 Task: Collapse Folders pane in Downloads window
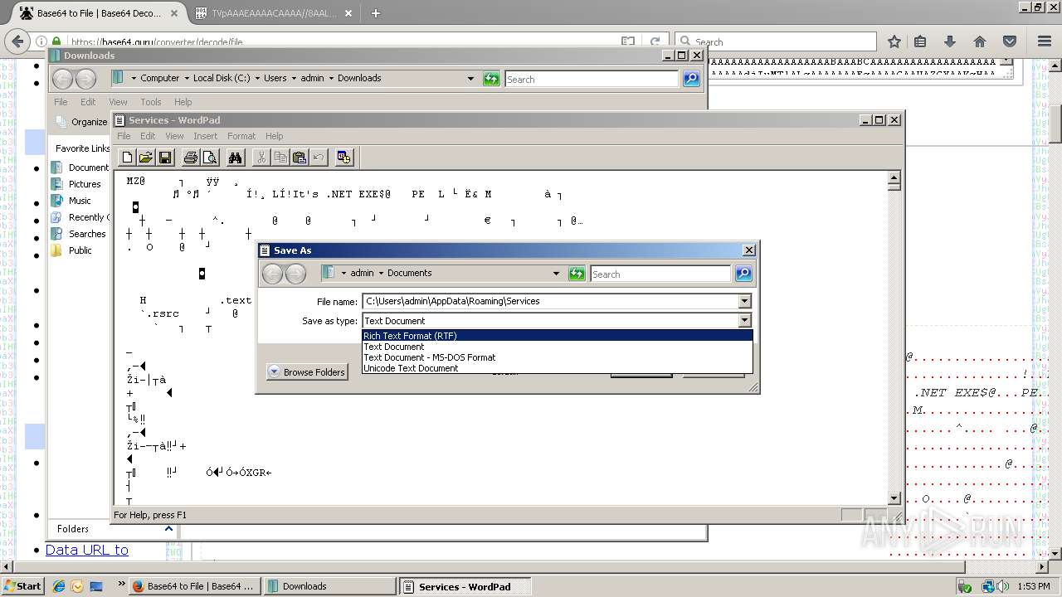pos(168,528)
